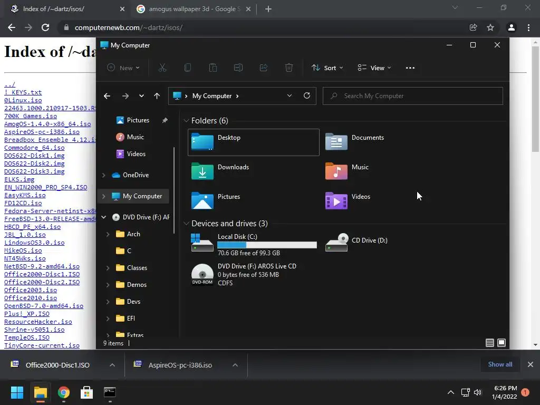Viewport: 540px width, 405px height.
Task: Select Videos in quick access pane
Action: (x=136, y=154)
